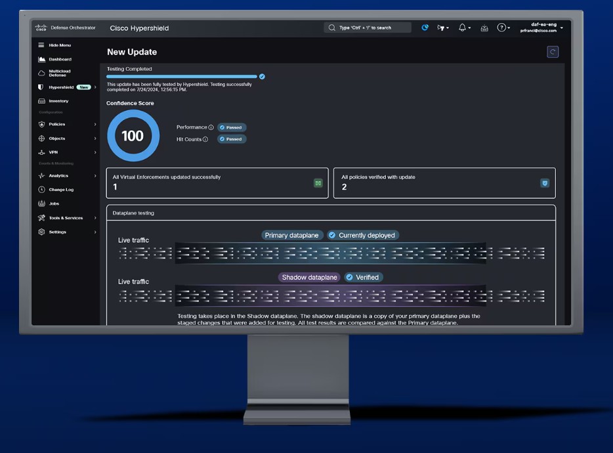The height and width of the screenshot is (453, 613).
Task: Open All Virtual Enforcements updated card
Action: (217, 183)
